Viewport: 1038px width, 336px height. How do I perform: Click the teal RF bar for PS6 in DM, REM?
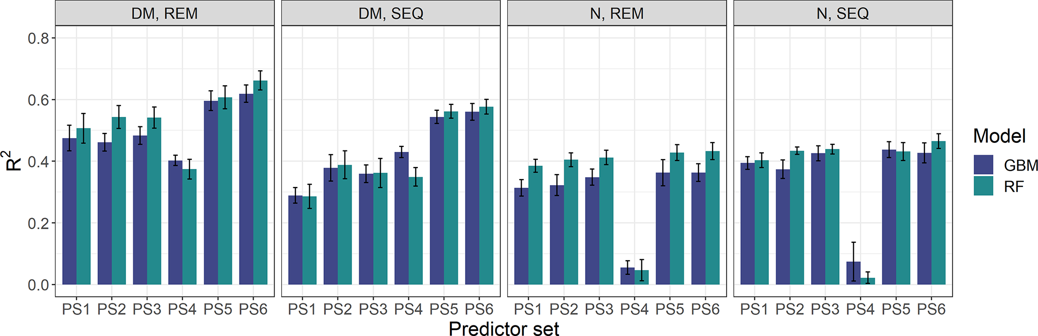point(260,183)
